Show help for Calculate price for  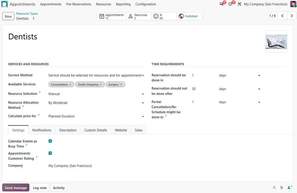(39, 115)
